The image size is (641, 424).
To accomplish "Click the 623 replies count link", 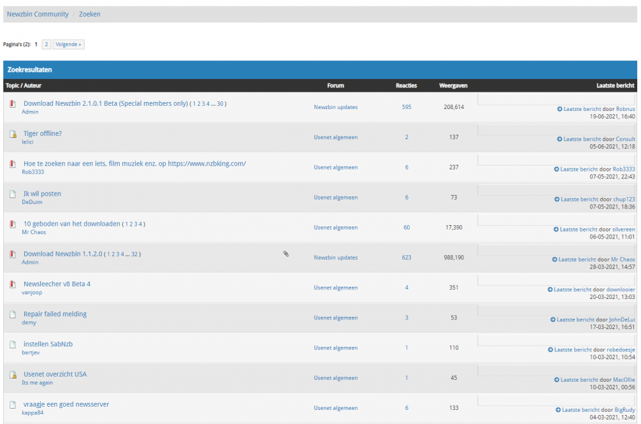I will [406, 257].
